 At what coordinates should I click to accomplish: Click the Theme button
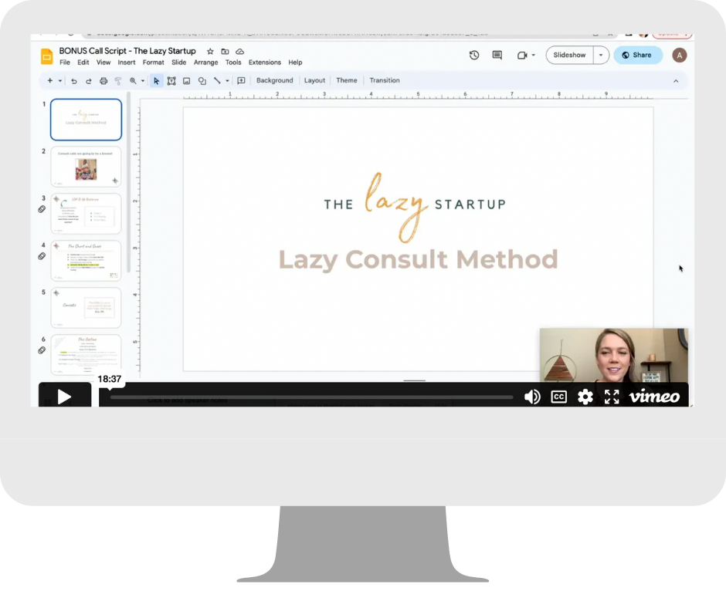347,80
